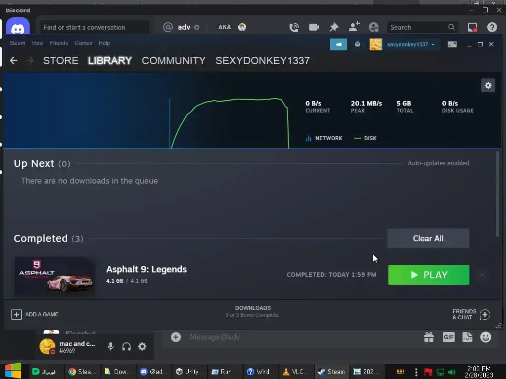Switch to the STORE tab
Image resolution: width=506 pixels, height=379 pixels.
[61, 61]
